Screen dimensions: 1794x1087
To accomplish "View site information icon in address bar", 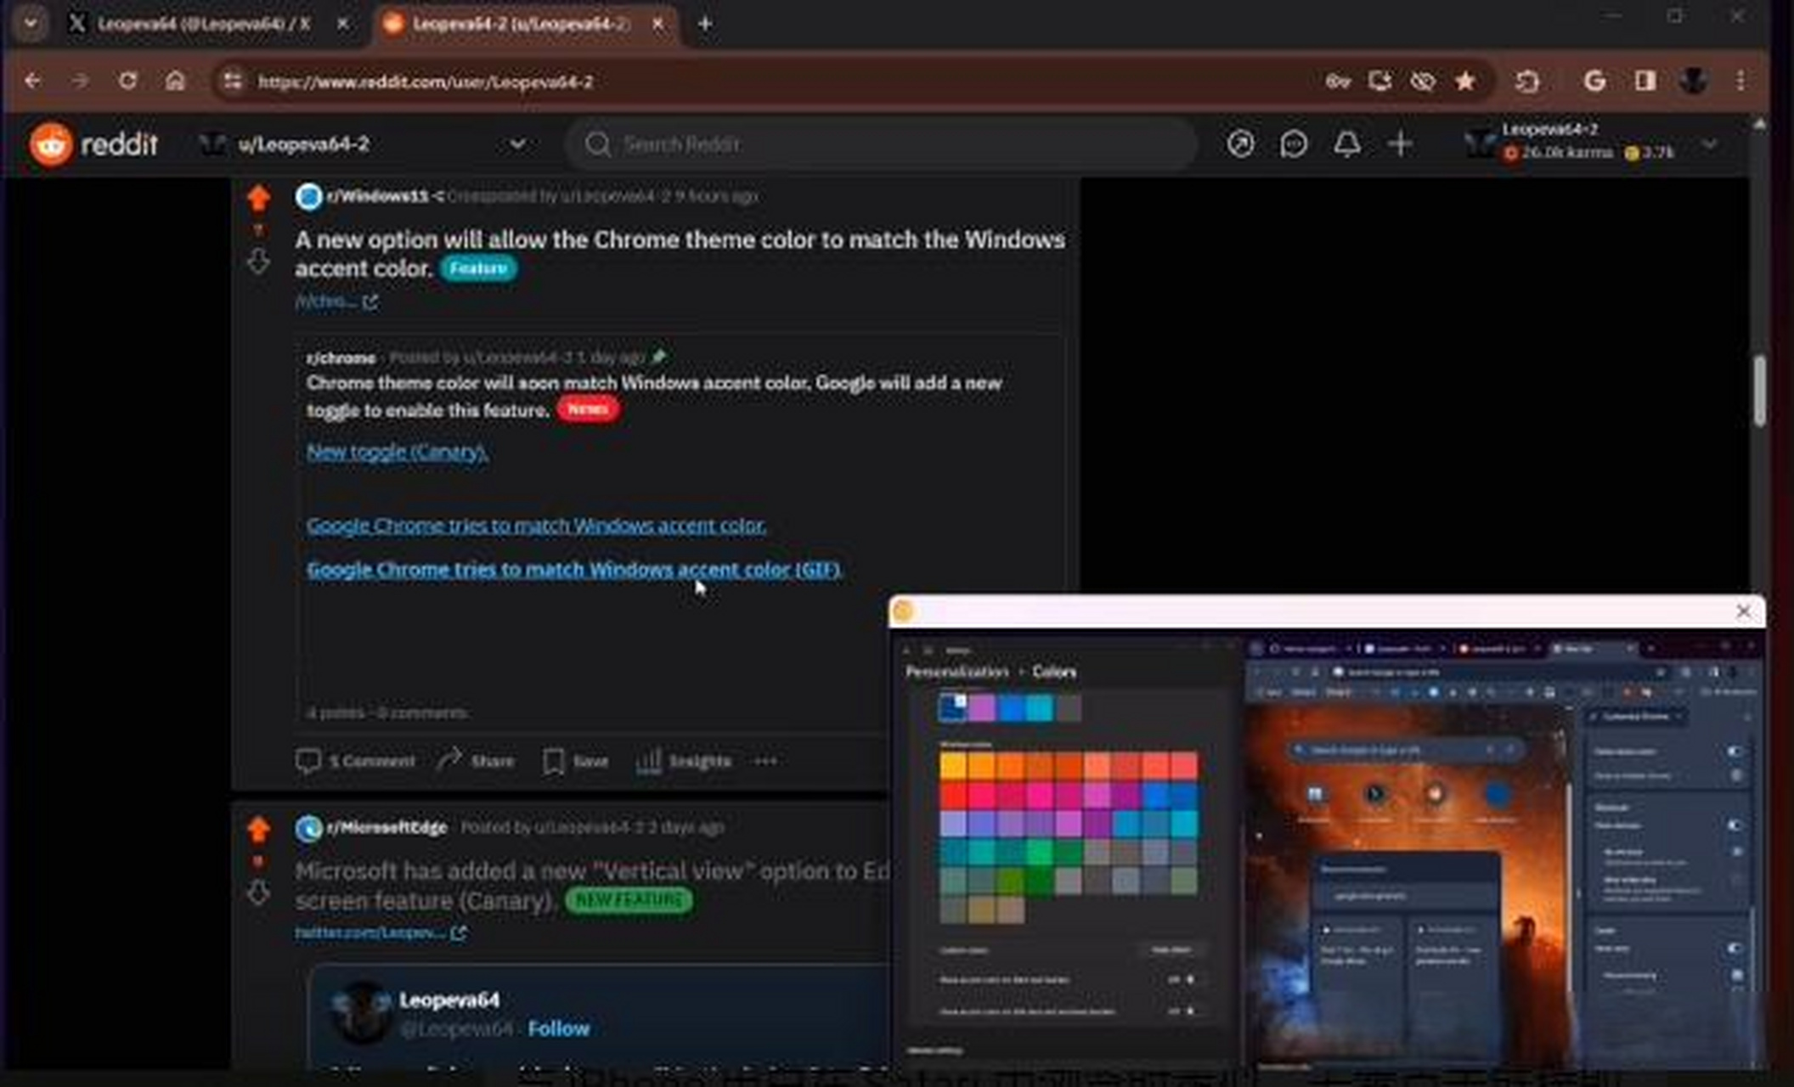I will tap(232, 82).
